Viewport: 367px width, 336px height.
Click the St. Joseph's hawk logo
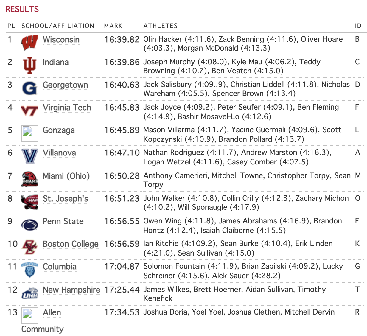coord(30,202)
